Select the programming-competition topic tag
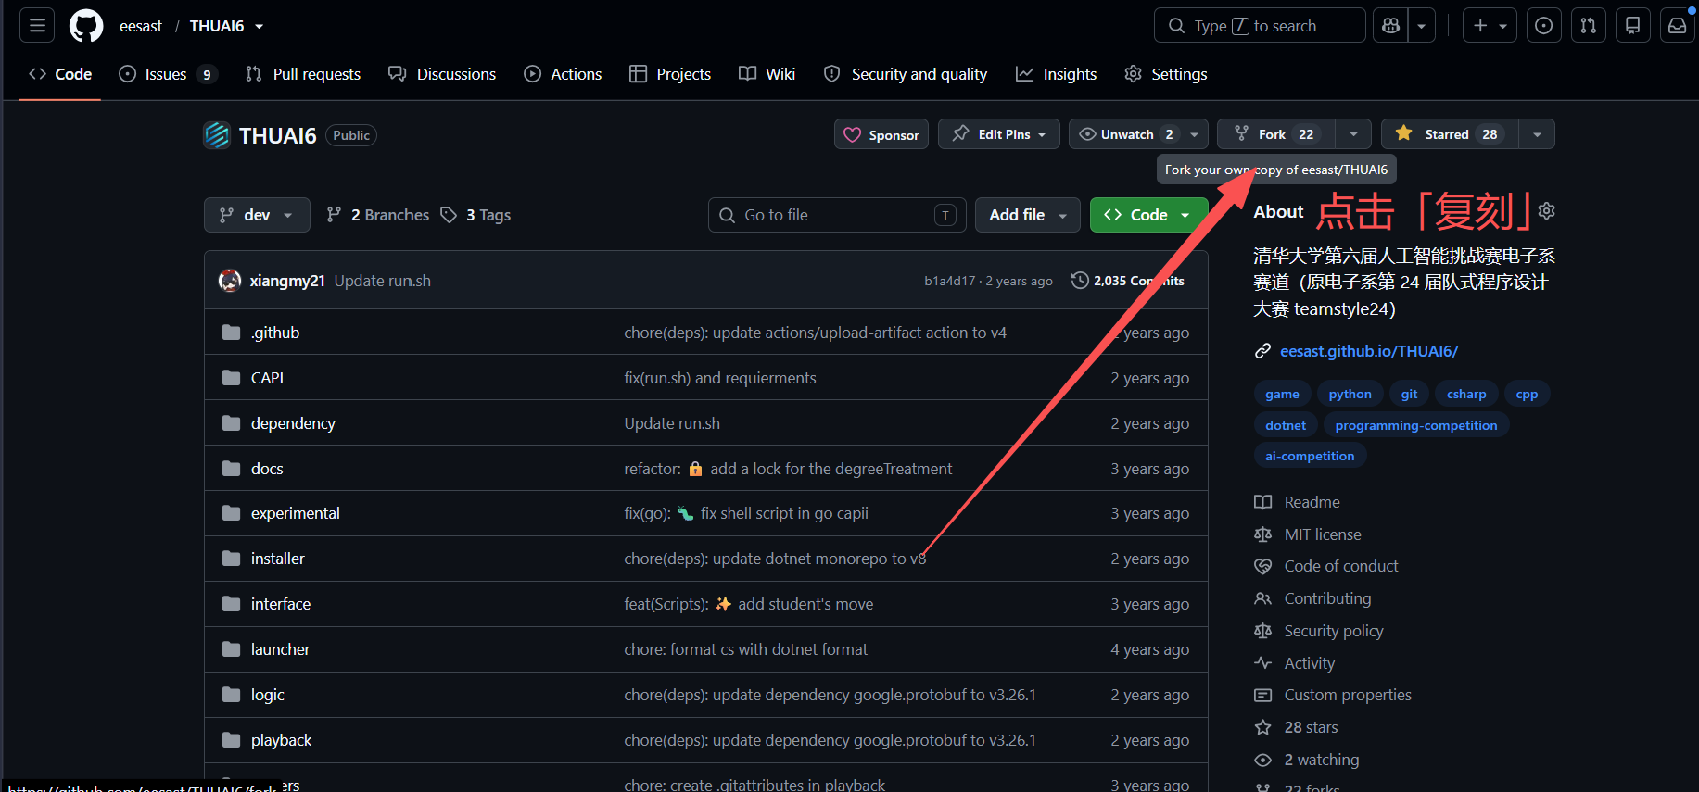This screenshot has width=1699, height=792. (1416, 425)
